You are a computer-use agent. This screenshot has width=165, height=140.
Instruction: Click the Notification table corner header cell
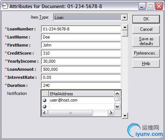45,94
